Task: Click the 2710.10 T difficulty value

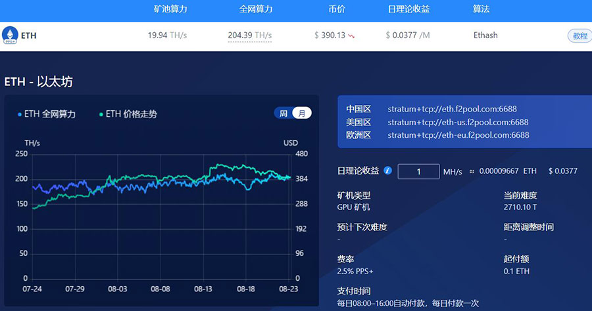Action: pyautogui.click(x=520, y=207)
